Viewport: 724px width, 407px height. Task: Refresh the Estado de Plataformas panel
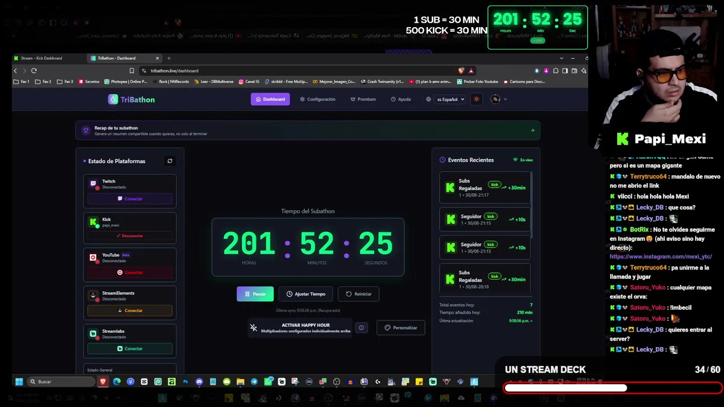[x=170, y=161]
